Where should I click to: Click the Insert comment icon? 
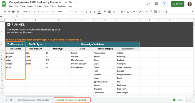click(151, 12)
